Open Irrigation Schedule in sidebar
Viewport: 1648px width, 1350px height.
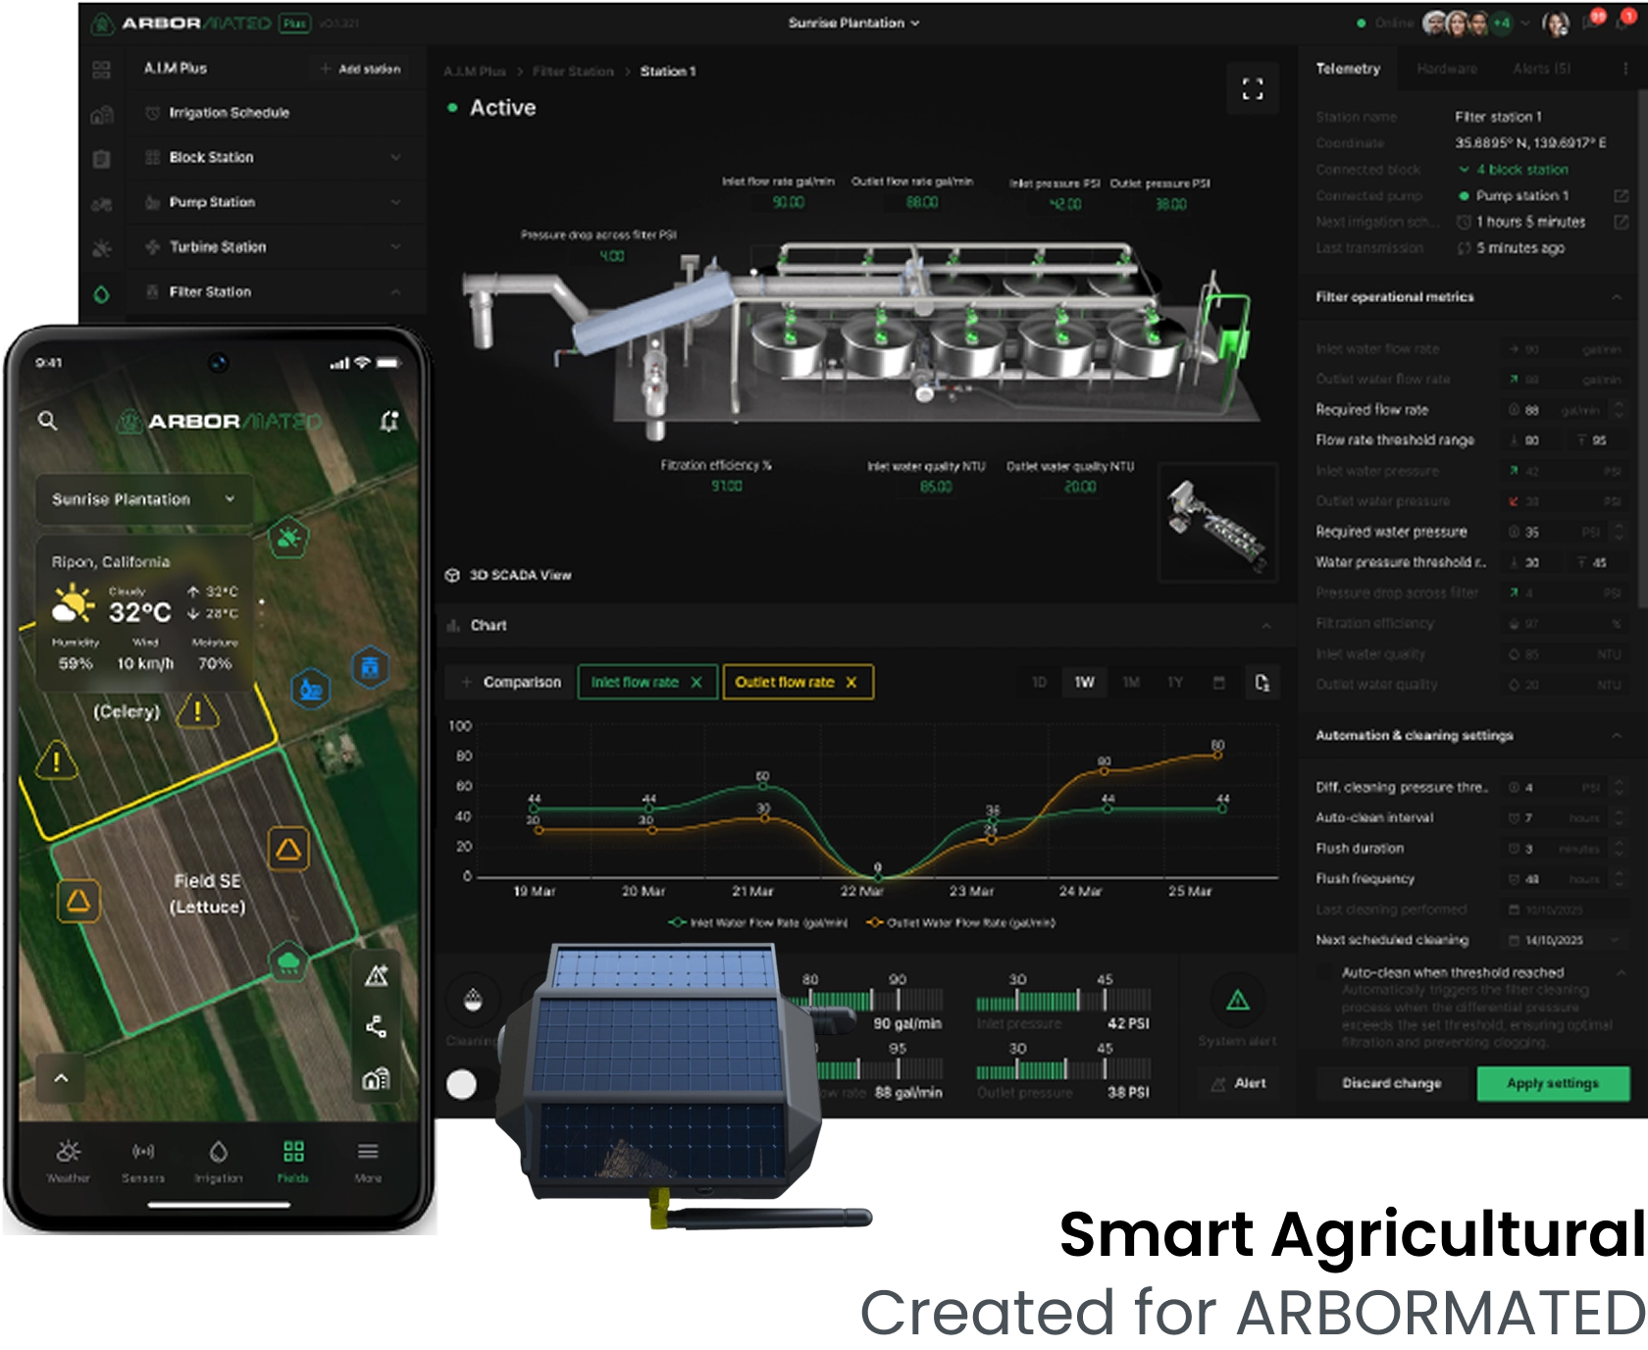275,113
